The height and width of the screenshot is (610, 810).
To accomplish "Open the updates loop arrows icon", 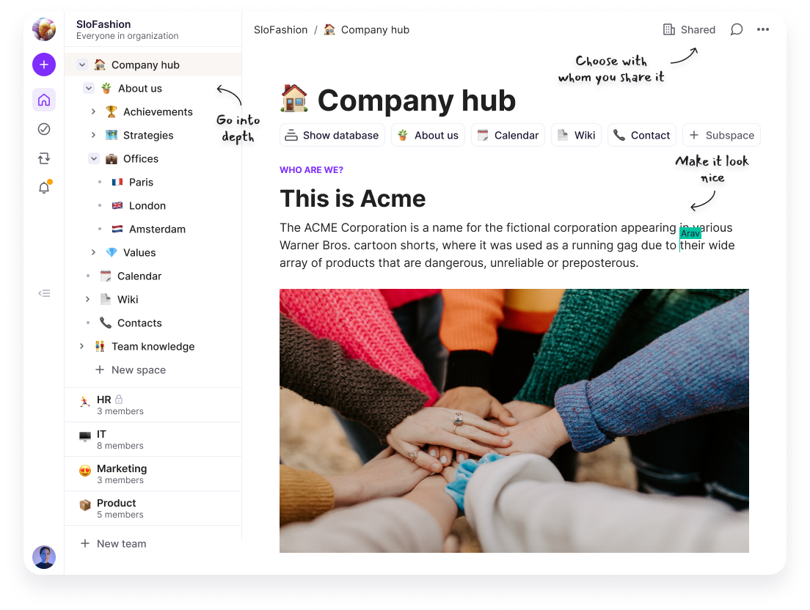I will coord(44,158).
